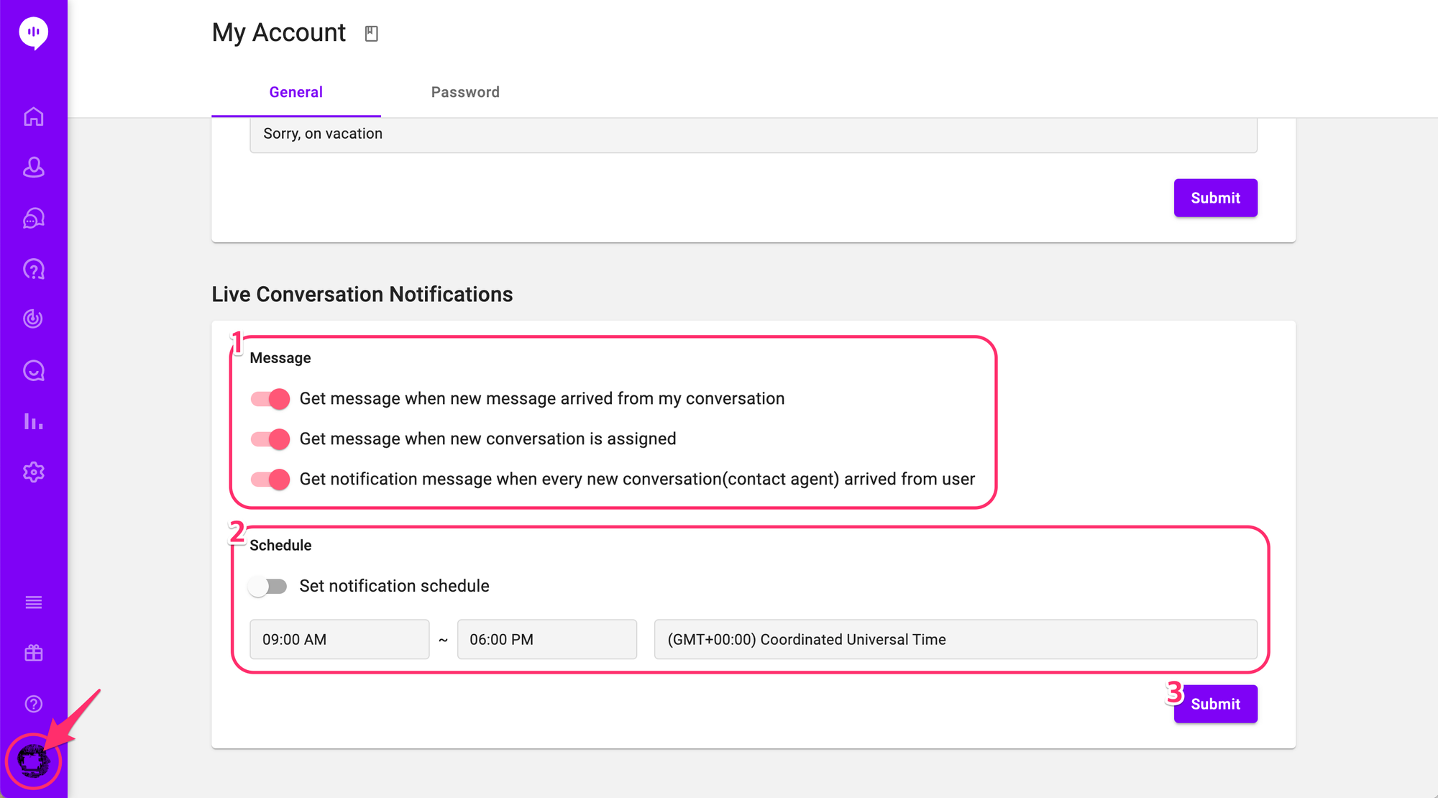Submit the Live Conversation Notifications settings
This screenshot has width=1438, height=798.
tap(1215, 704)
